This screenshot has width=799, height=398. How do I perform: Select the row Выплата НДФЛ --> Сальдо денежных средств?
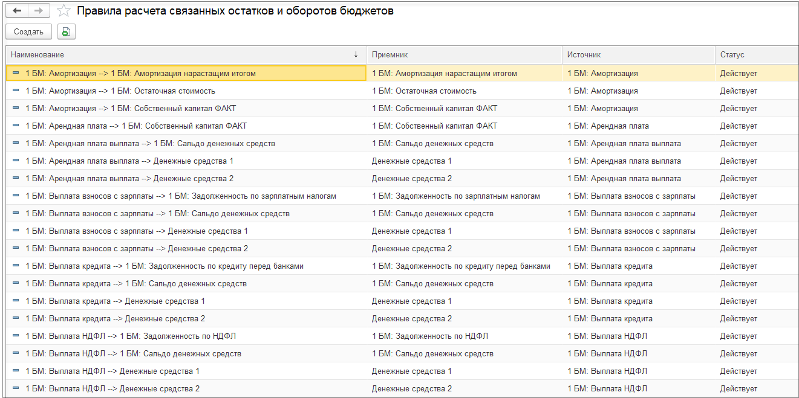pyautogui.click(x=133, y=354)
